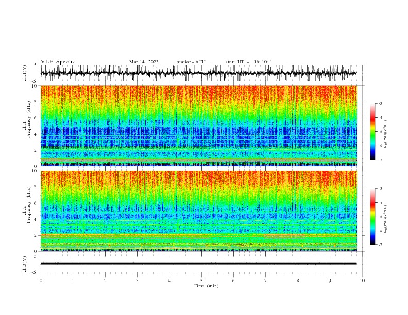Click the ch.3 flat black waveform trace
The image size is (408, 315).
pyautogui.click(x=198, y=264)
